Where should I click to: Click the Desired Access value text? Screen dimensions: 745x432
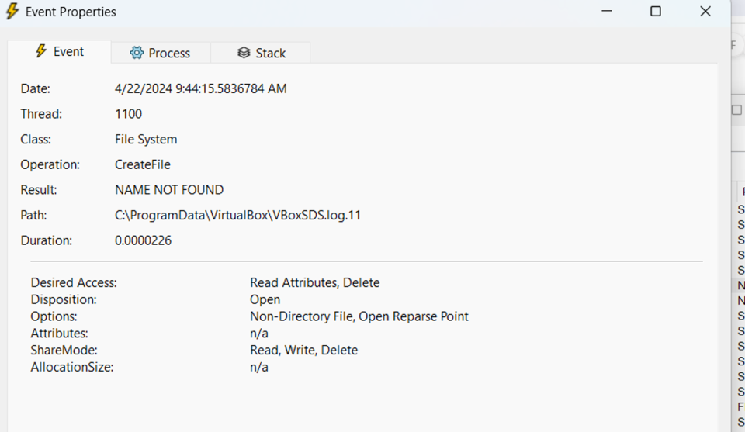[x=314, y=282]
